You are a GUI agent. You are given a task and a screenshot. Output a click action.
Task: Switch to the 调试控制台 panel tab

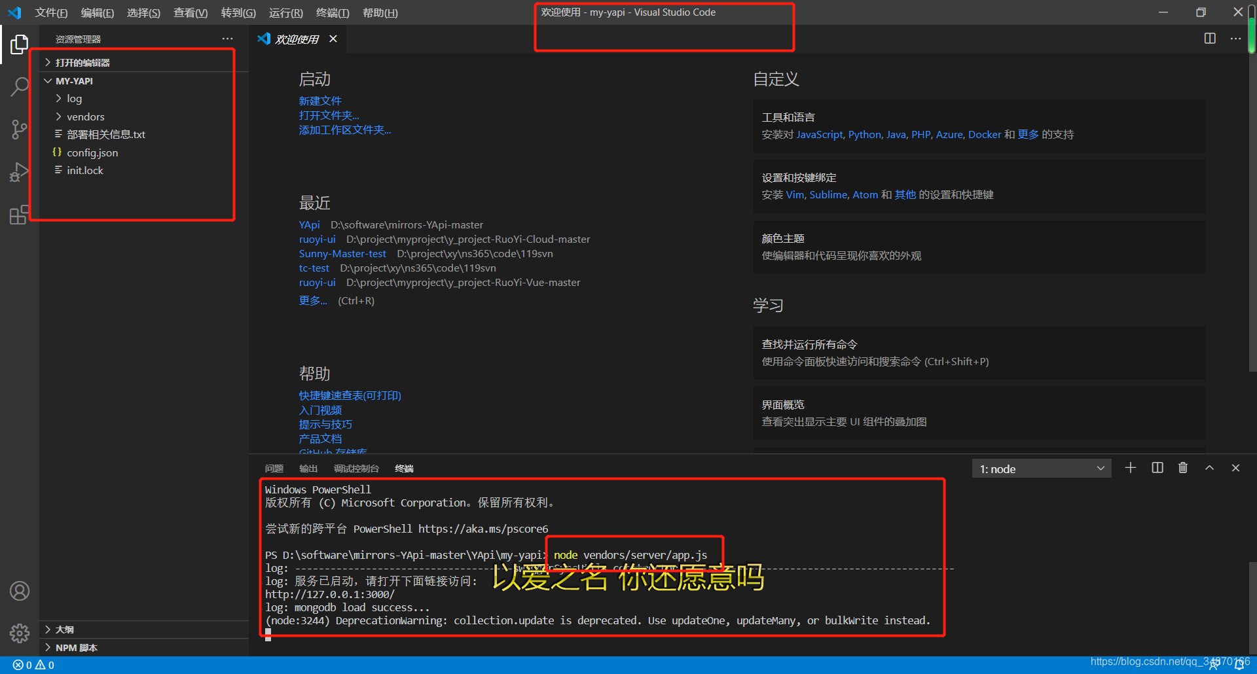coord(356,469)
